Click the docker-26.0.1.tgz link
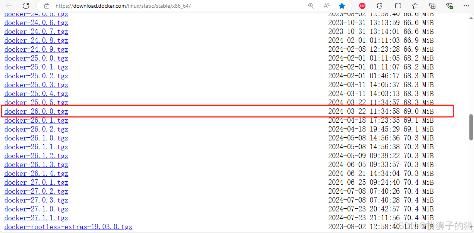 36,120
